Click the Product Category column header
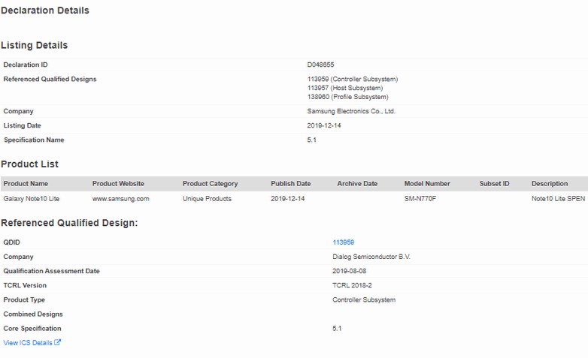The width and height of the screenshot is (588, 358). coord(210,183)
